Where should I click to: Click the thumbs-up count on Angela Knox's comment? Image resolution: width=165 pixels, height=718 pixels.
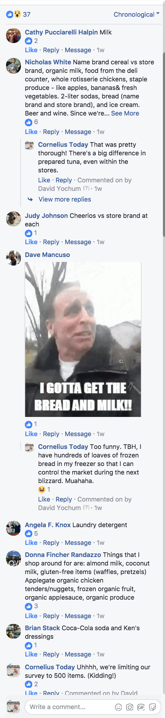pyautogui.click(x=32, y=534)
